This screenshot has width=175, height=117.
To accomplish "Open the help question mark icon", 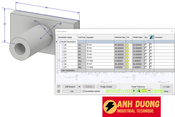I will tap(58, 91).
